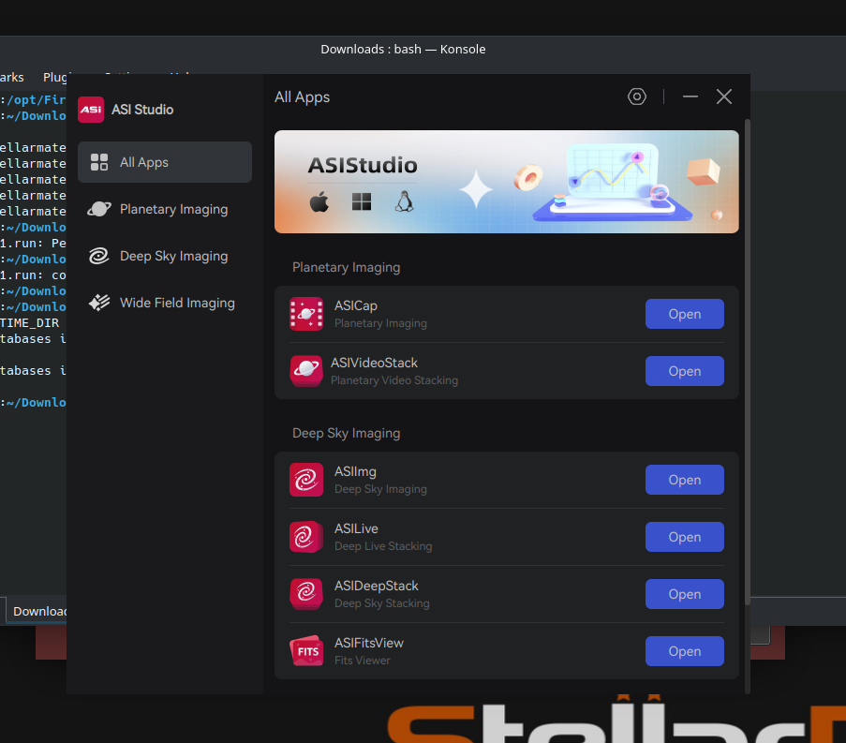This screenshot has width=846, height=743.
Task: Open the ASIFitsView application
Action: [x=685, y=651]
